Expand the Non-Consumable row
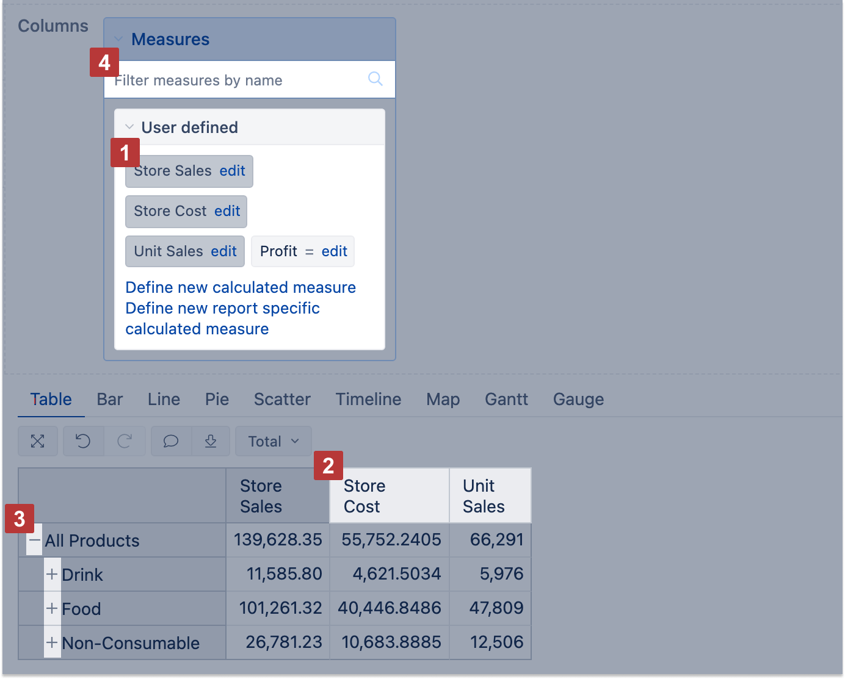 (x=52, y=643)
